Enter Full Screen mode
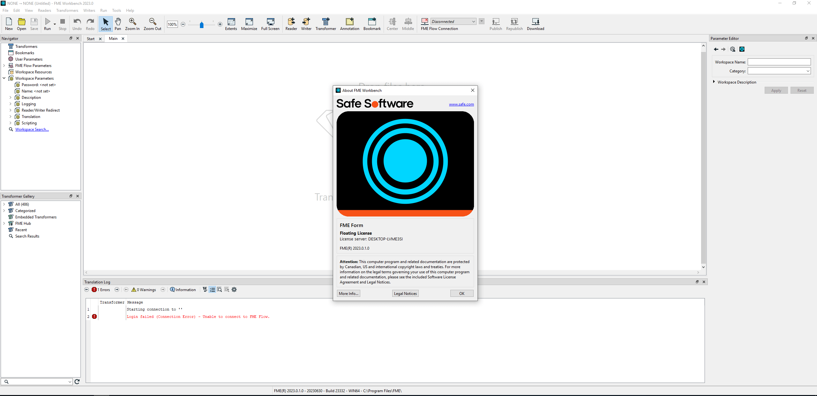 270,24
